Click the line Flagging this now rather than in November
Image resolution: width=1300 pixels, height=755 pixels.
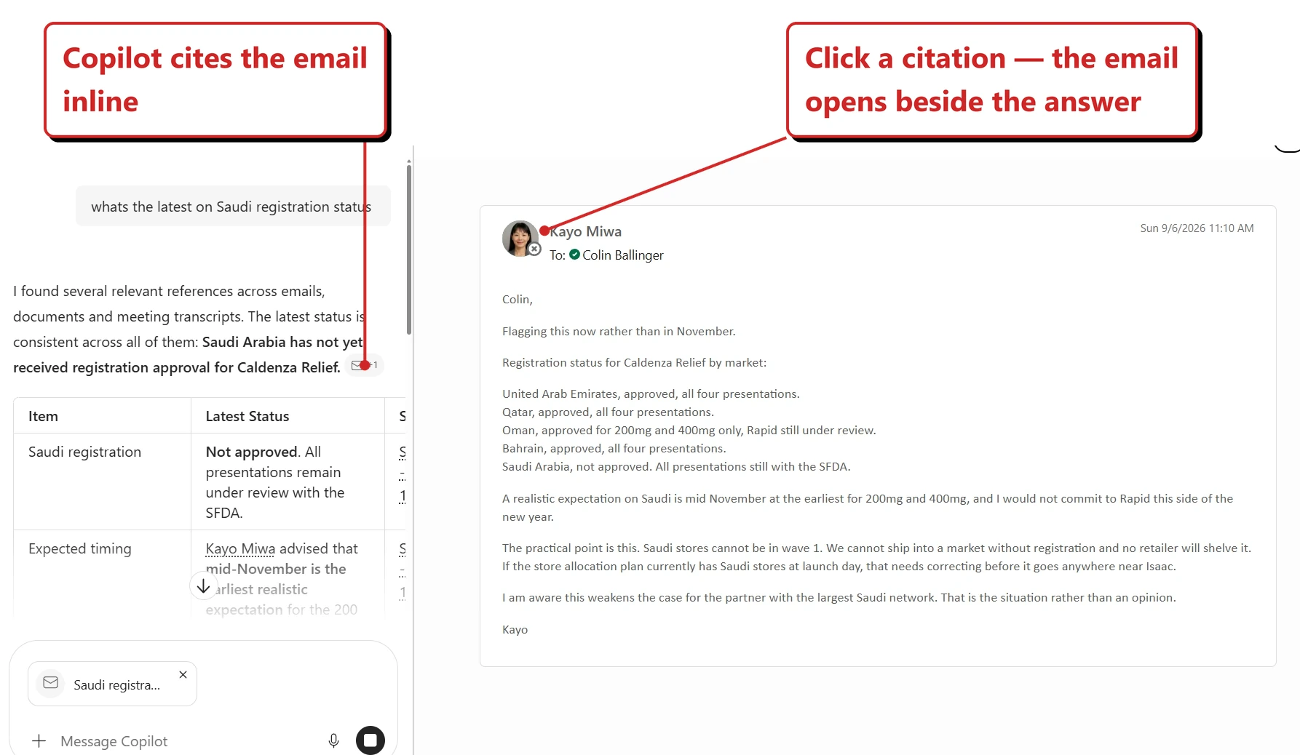[619, 331]
